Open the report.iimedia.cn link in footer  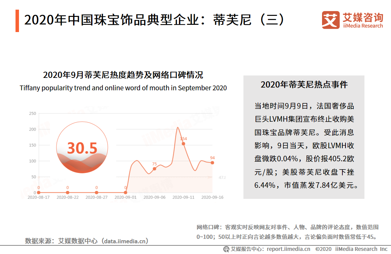tap(289, 249)
